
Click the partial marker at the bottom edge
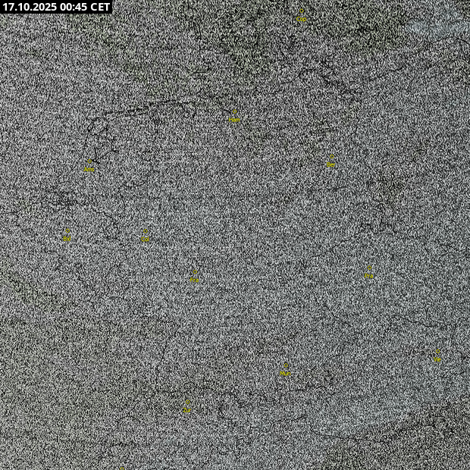121,468
